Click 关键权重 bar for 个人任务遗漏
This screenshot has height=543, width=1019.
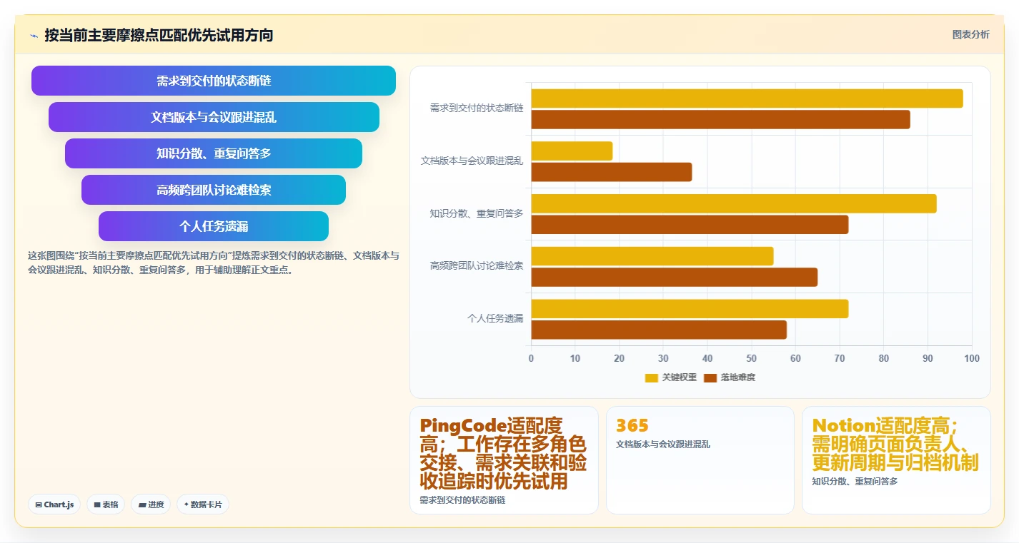pyautogui.click(x=690, y=308)
